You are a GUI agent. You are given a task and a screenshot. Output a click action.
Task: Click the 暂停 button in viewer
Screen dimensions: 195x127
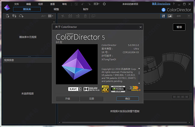(x=179, y=27)
